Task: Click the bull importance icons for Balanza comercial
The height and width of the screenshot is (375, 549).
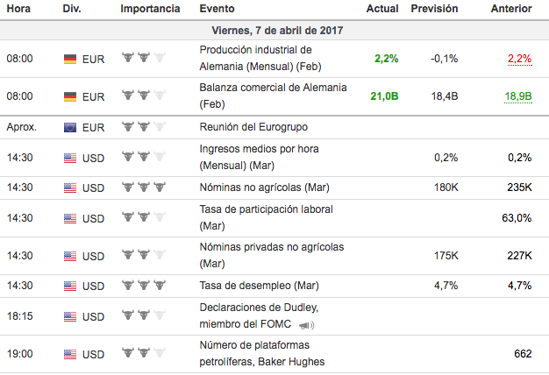Action: 142,95
